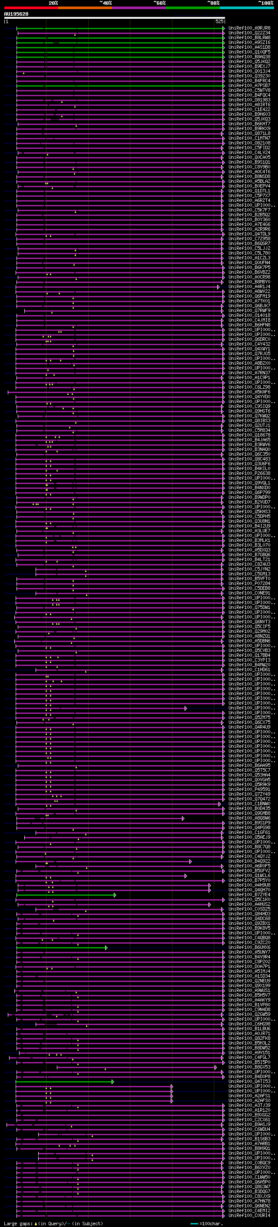This screenshot has height=1227, width=278.
Task: Select the UniRef100_B9RKX9 label
Action: [249, 128]
